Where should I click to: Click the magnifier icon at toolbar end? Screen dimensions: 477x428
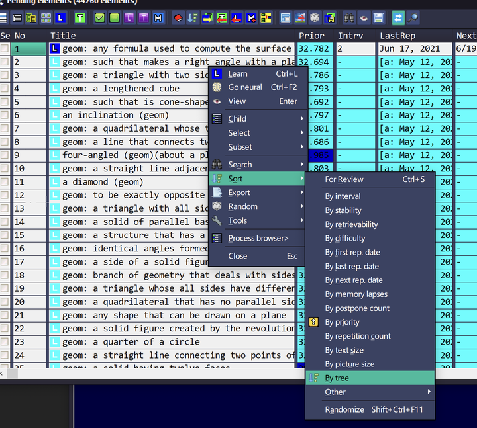coord(412,18)
